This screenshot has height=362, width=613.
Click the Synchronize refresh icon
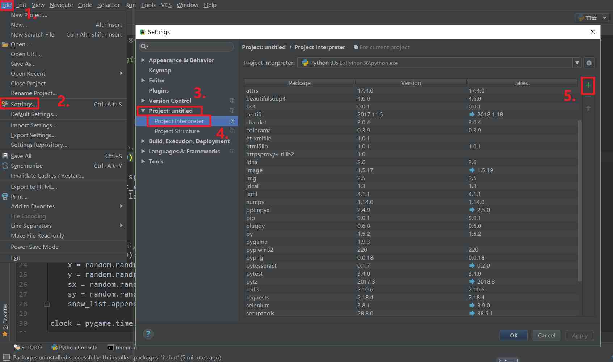[5, 166]
